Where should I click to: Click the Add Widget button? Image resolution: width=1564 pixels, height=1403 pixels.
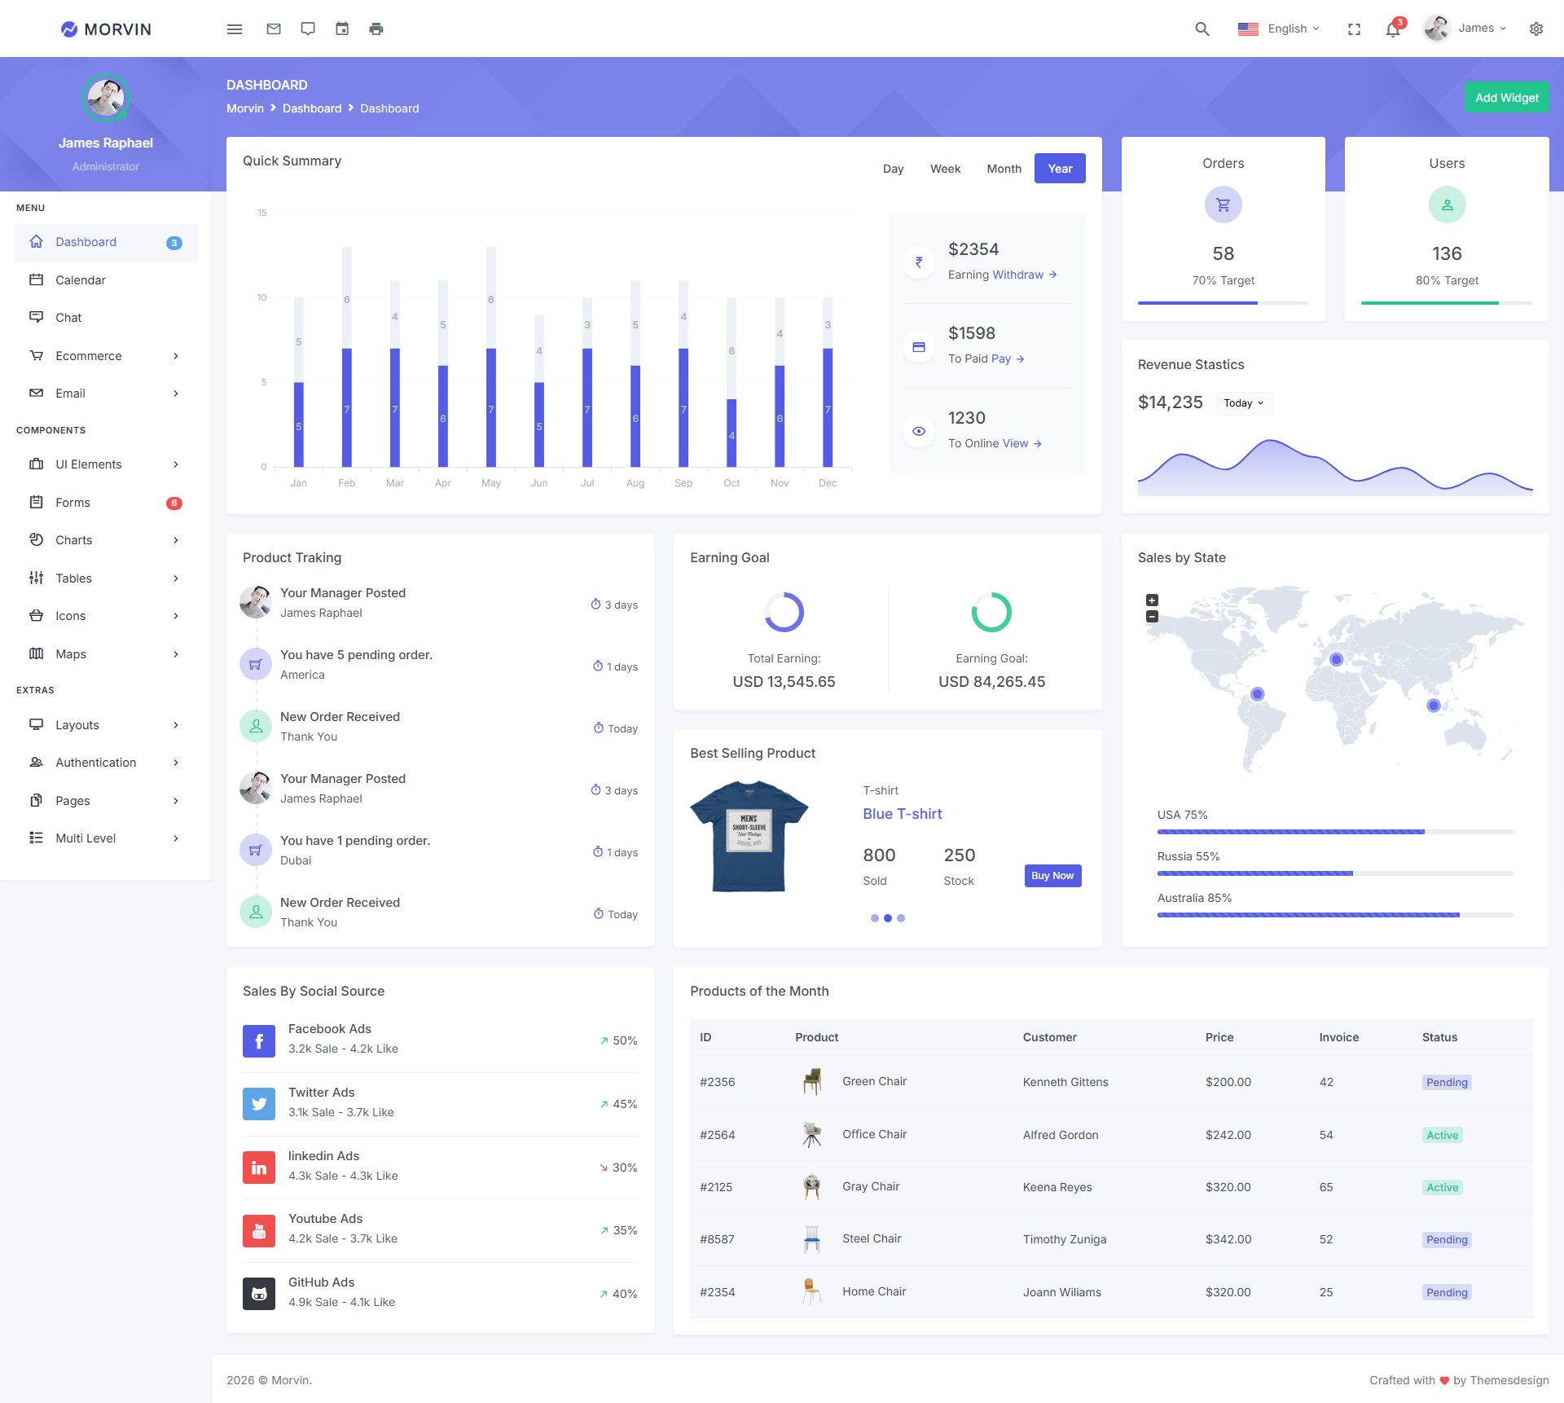coord(1507,98)
